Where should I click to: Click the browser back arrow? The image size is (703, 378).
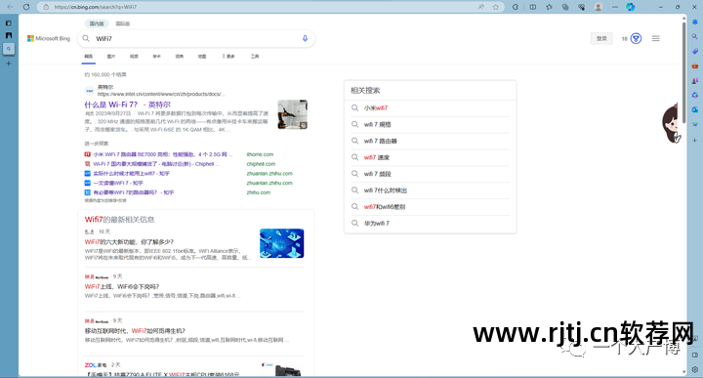tap(10, 7)
